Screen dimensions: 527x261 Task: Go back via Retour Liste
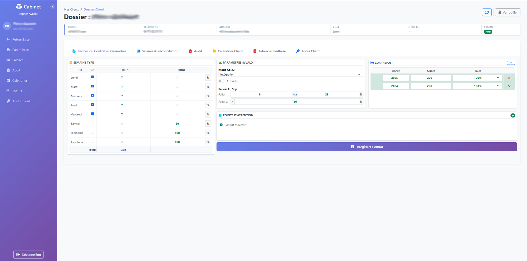21,39
